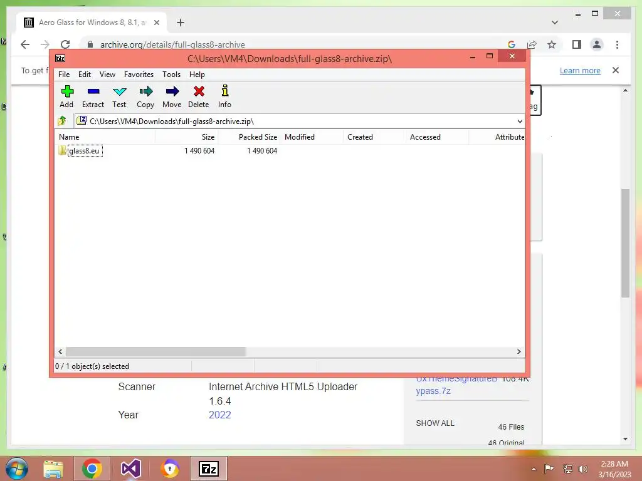Open the Favorites menu

coord(139,75)
